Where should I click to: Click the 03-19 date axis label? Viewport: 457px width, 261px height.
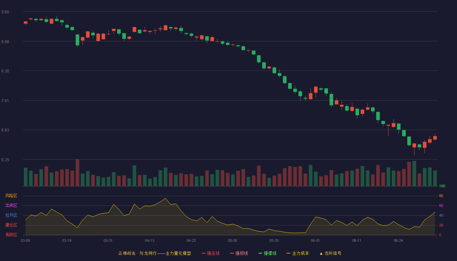click(67, 240)
